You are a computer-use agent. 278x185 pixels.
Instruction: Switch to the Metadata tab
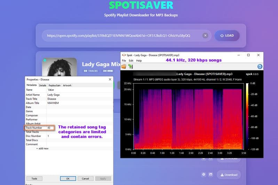[32, 85]
